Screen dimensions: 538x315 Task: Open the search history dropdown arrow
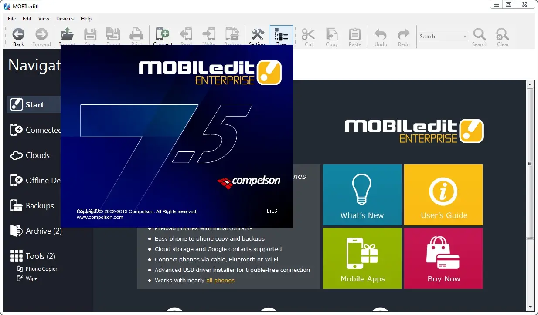[464, 36]
